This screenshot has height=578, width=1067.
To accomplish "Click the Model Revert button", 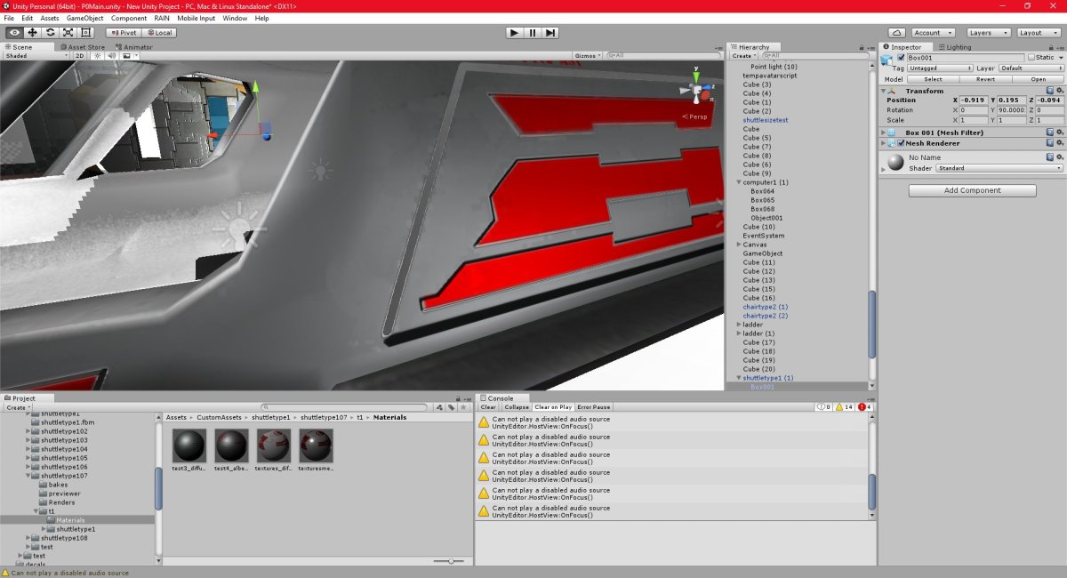I will coord(984,79).
